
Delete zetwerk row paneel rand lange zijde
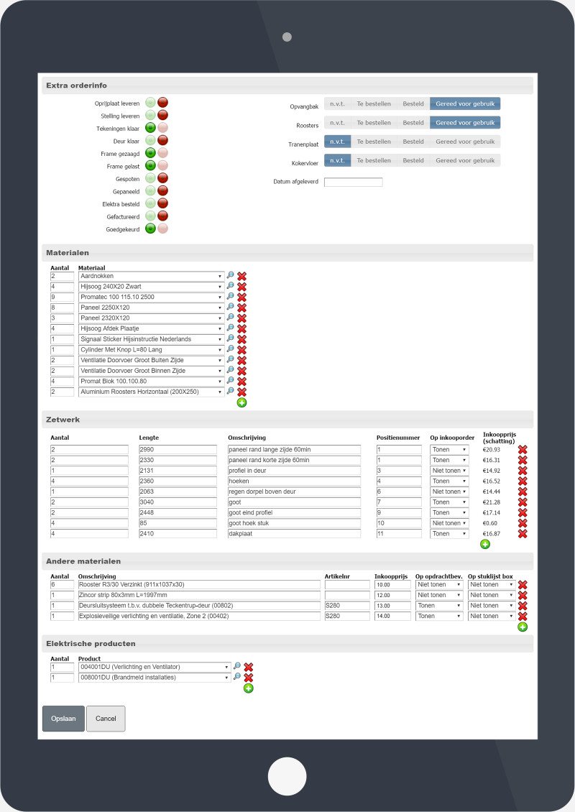[x=523, y=450]
